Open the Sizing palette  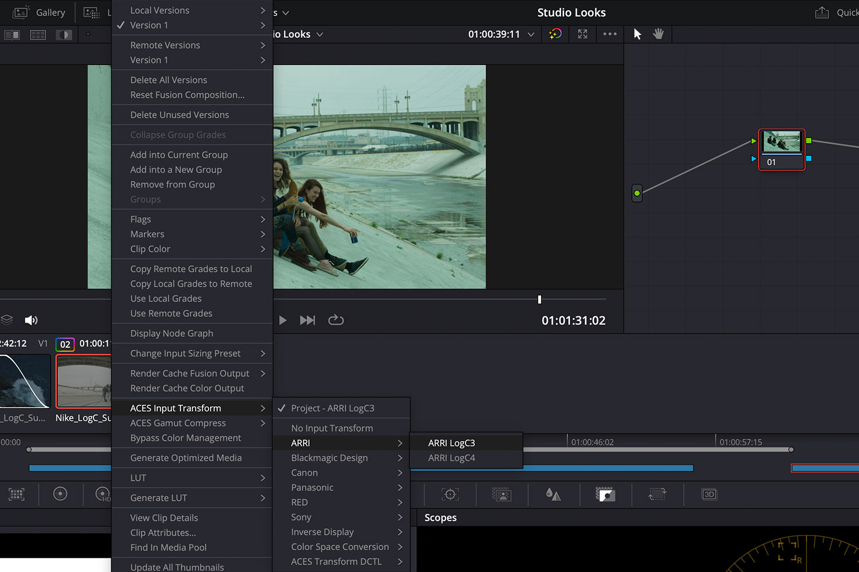(x=657, y=495)
